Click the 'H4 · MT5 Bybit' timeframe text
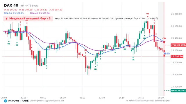The width and height of the screenshot is (186, 104). (29, 6)
